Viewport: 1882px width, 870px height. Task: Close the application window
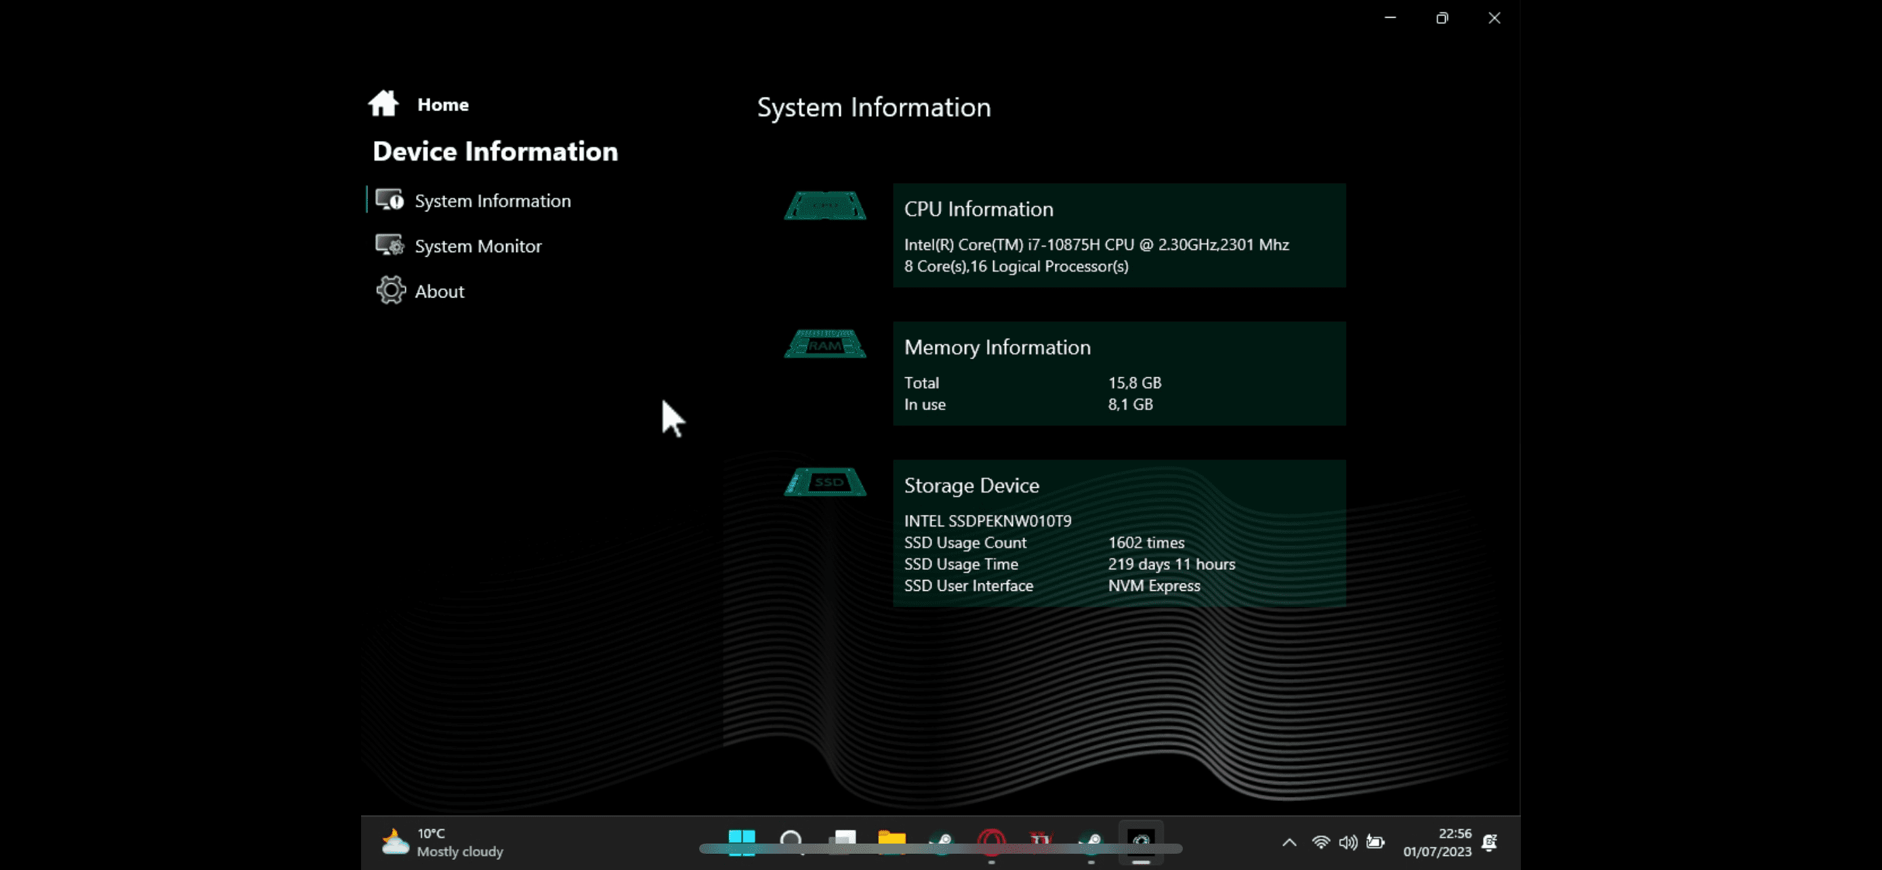click(x=1494, y=18)
